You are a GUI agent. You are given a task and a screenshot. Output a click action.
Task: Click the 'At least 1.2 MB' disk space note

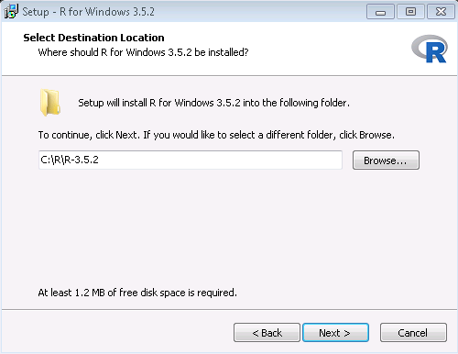[x=137, y=293]
